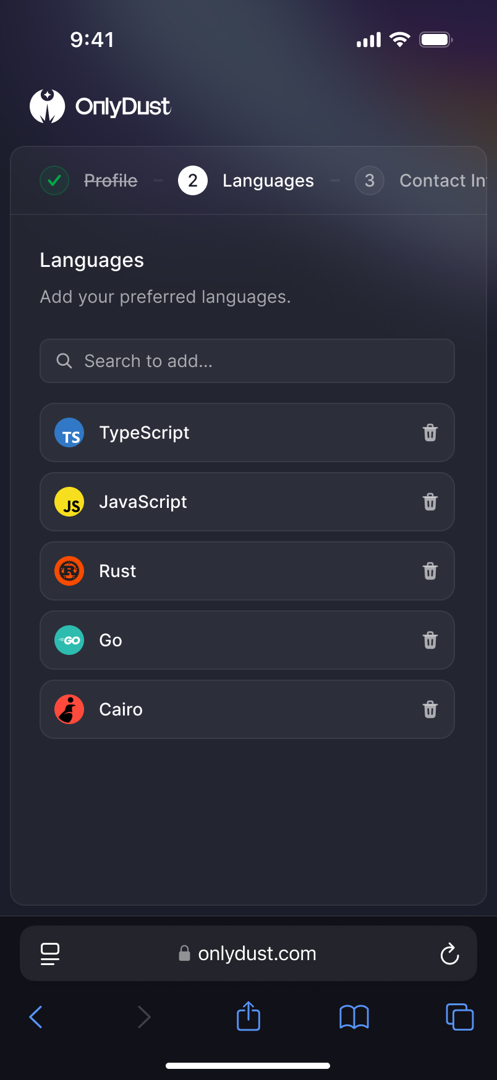Remove JavaScript with the trash icon
497x1080 pixels.
(430, 502)
